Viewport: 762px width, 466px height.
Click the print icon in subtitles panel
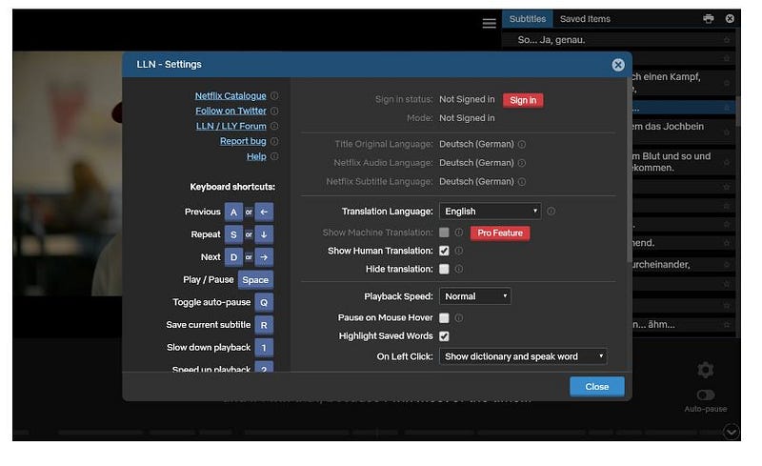click(709, 18)
